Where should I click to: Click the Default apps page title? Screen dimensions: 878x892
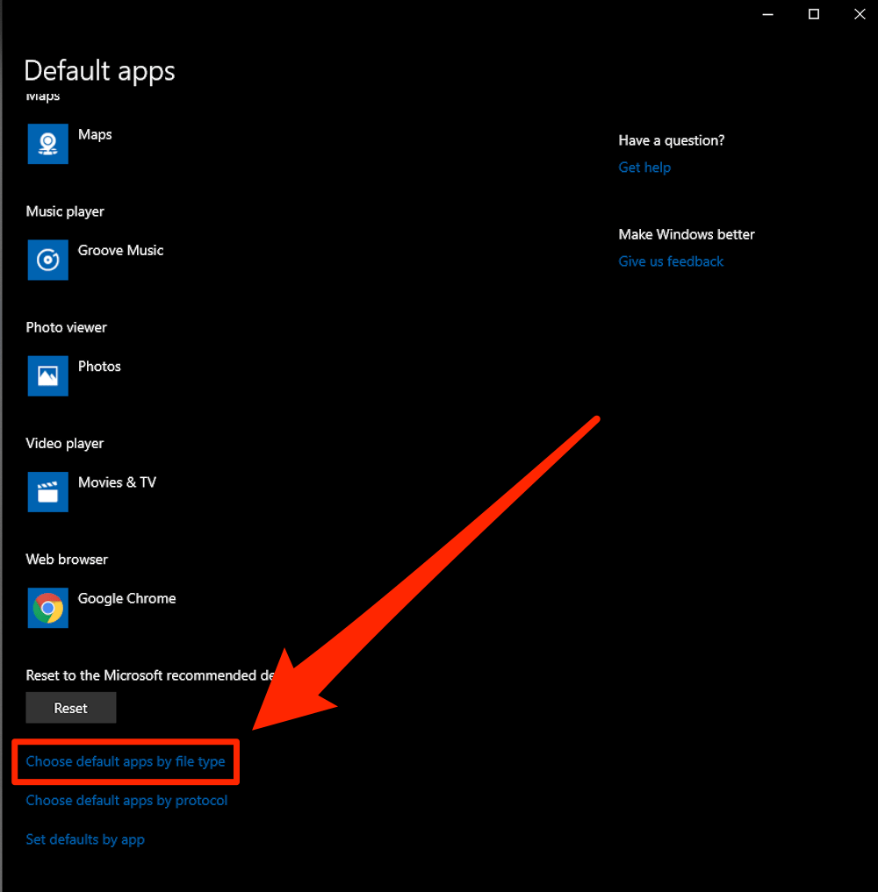coord(99,71)
